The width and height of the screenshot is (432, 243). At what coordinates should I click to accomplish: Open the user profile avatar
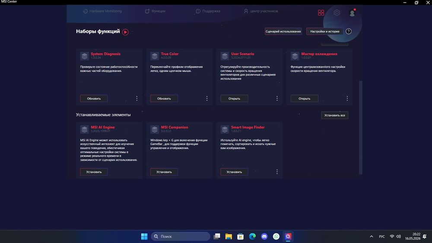[x=352, y=13]
